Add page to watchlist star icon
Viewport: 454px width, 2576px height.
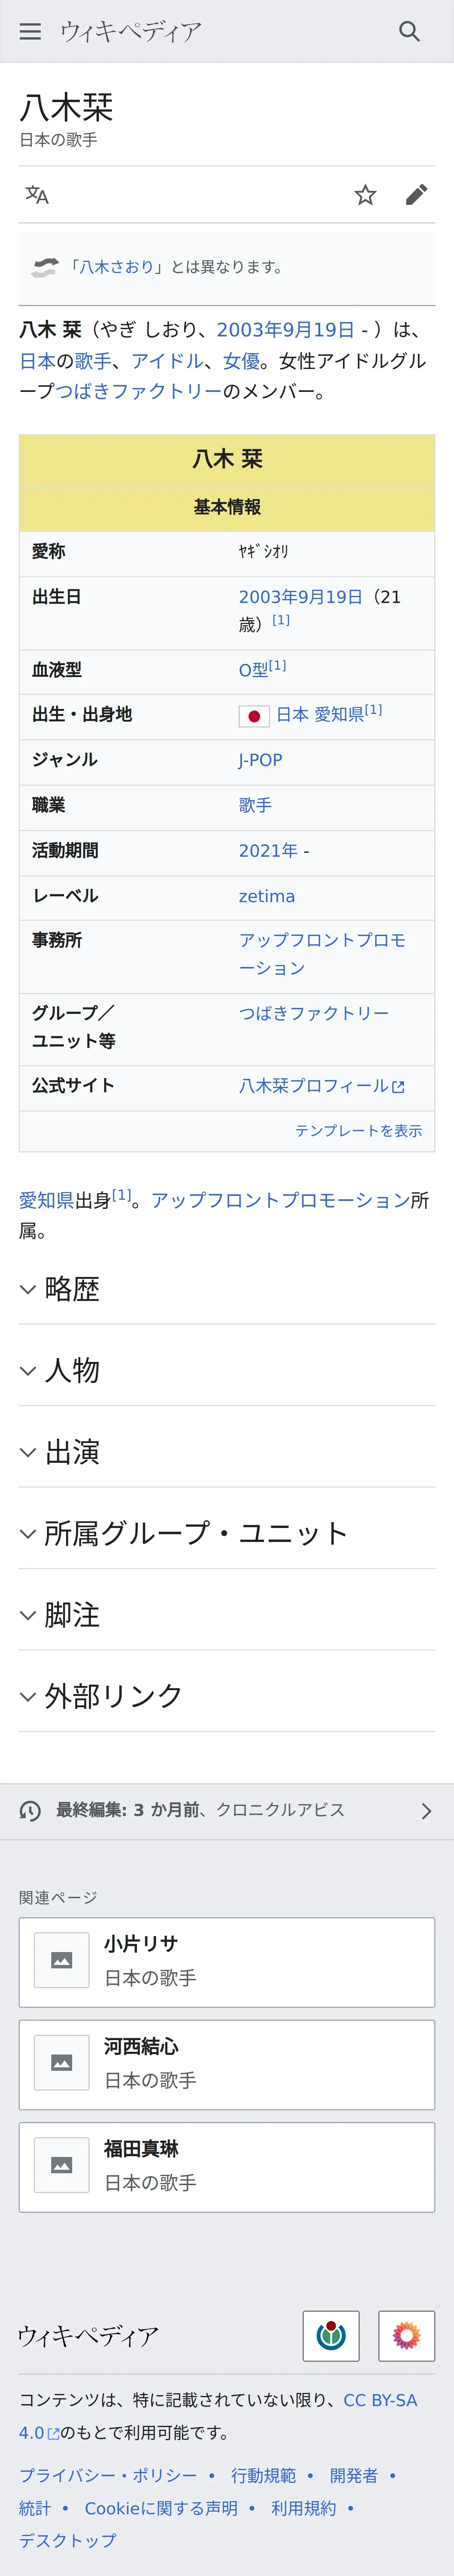coord(365,194)
